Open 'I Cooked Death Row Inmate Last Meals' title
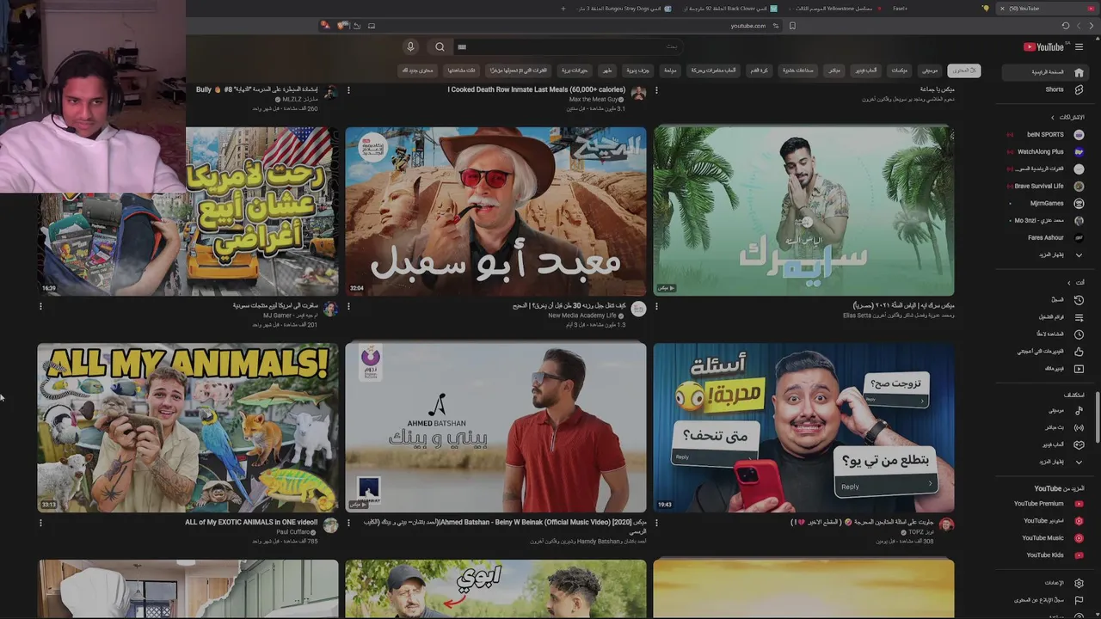The image size is (1101, 619). pyautogui.click(x=536, y=90)
